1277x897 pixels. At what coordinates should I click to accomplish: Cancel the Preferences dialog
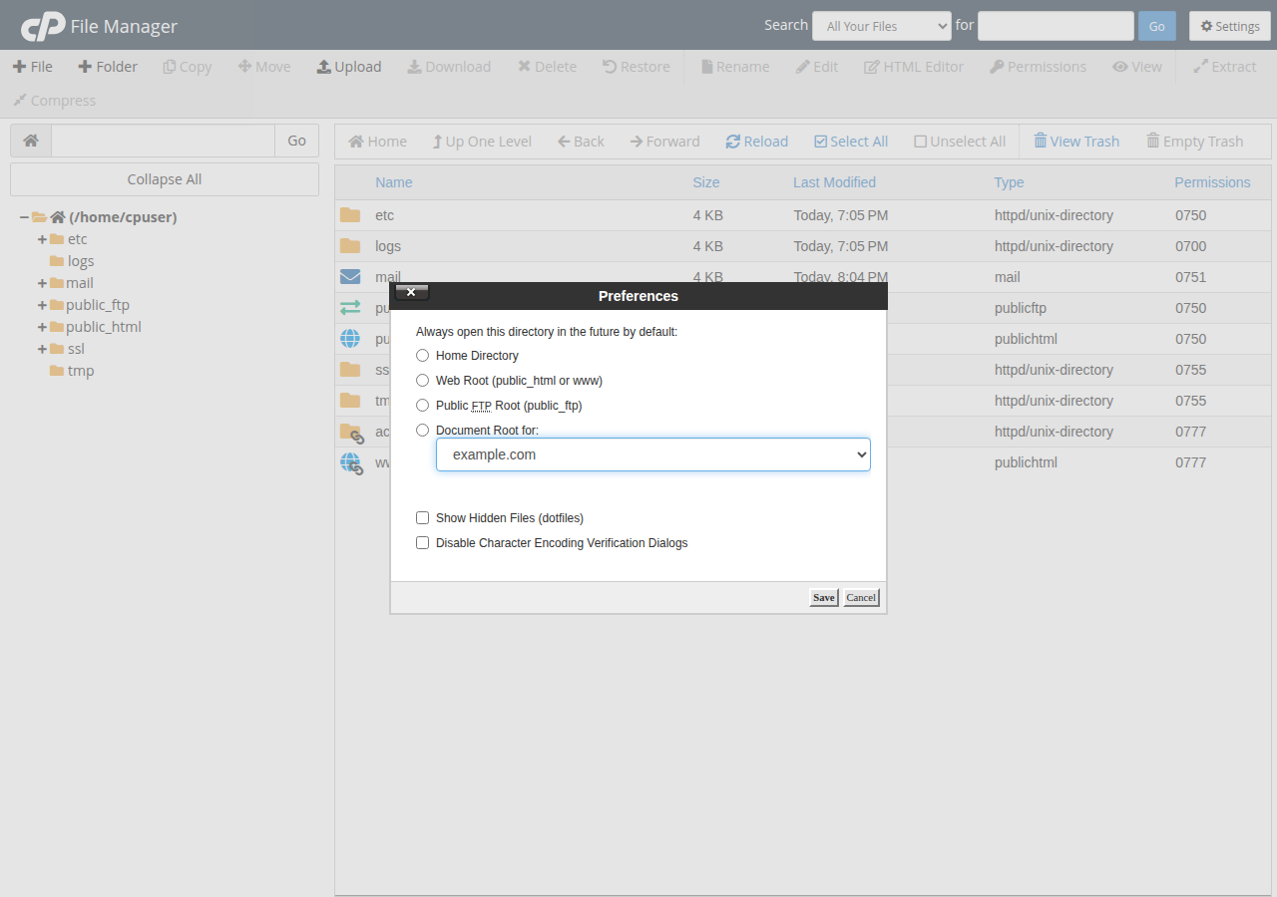pos(861,598)
